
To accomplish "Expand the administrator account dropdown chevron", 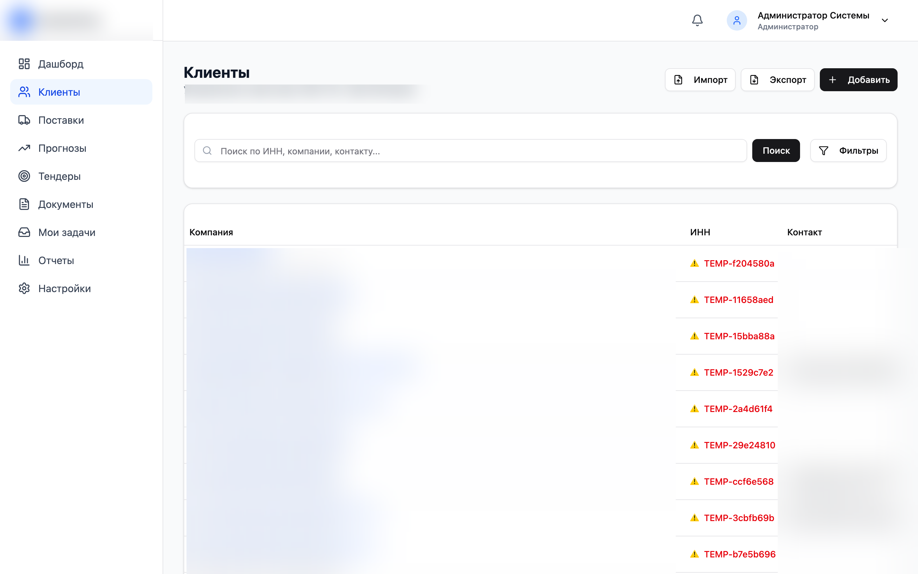I will (x=885, y=20).
